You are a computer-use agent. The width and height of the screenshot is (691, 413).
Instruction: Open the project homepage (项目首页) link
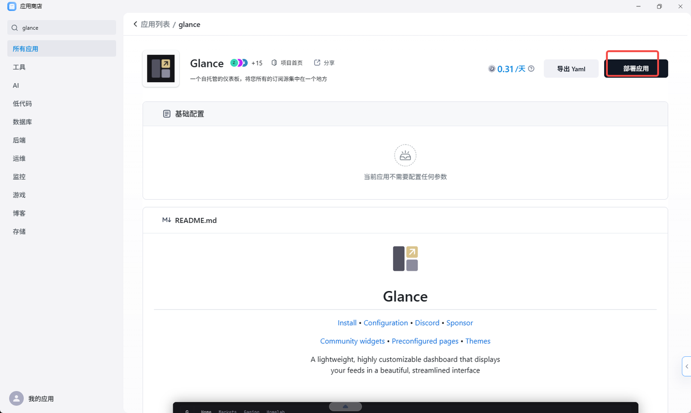(287, 63)
